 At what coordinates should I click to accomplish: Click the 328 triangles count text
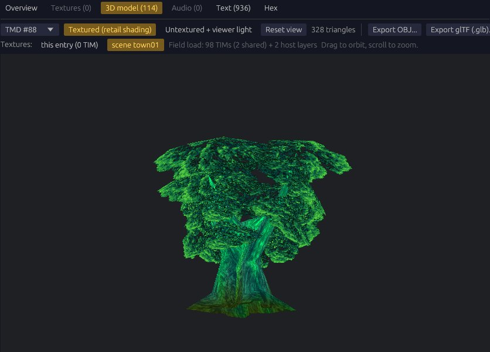[333, 30]
